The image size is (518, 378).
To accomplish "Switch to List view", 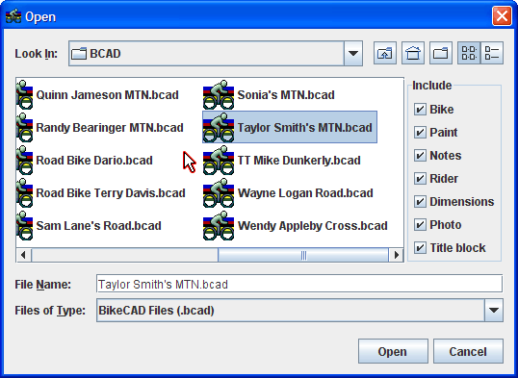I will 469,53.
